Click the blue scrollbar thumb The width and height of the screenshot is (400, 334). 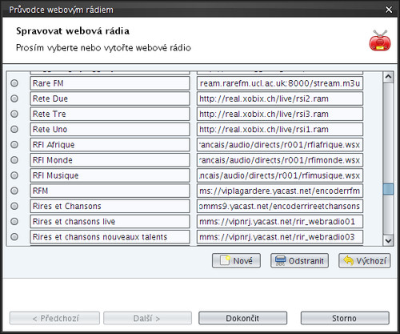388,189
